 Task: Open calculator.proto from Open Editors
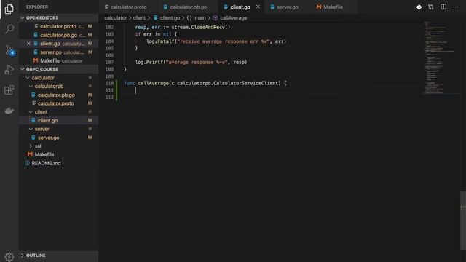pyautogui.click(x=58, y=26)
